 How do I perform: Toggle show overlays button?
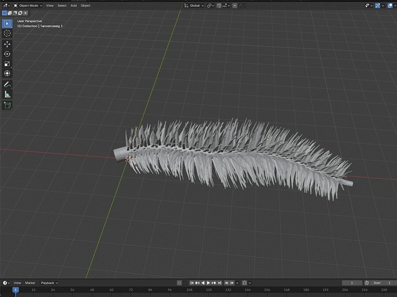390,5
